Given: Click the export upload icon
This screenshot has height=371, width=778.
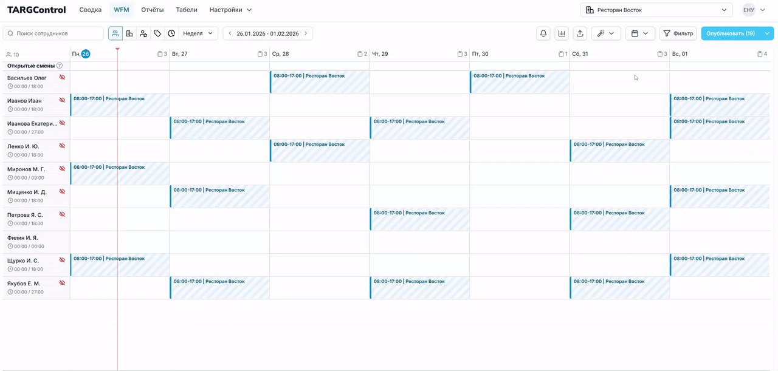Looking at the screenshot, I should (580, 33).
